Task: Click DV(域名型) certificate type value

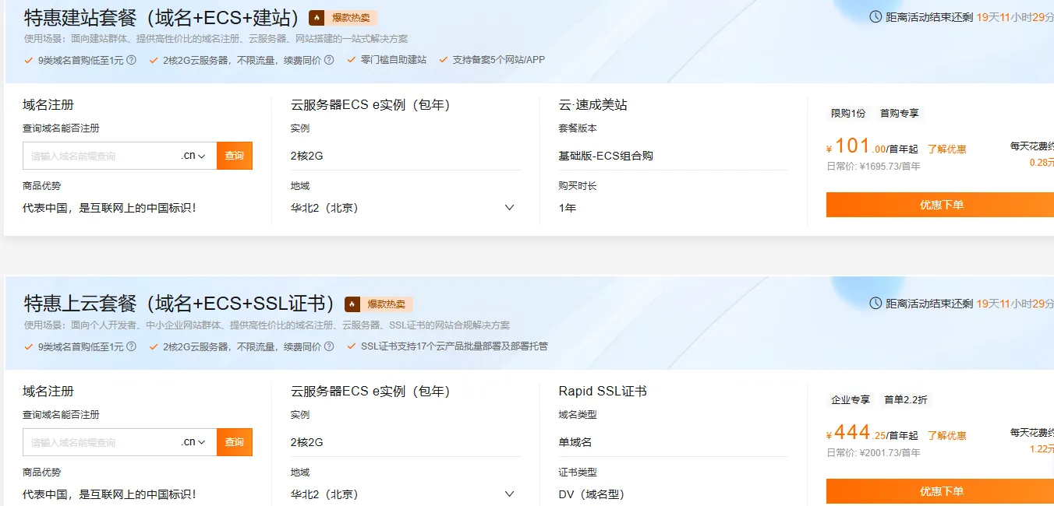Action: (x=592, y=494)
